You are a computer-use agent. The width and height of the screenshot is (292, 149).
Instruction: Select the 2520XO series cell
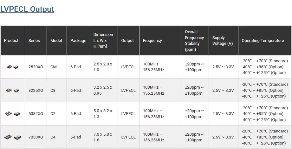[36, 67]
